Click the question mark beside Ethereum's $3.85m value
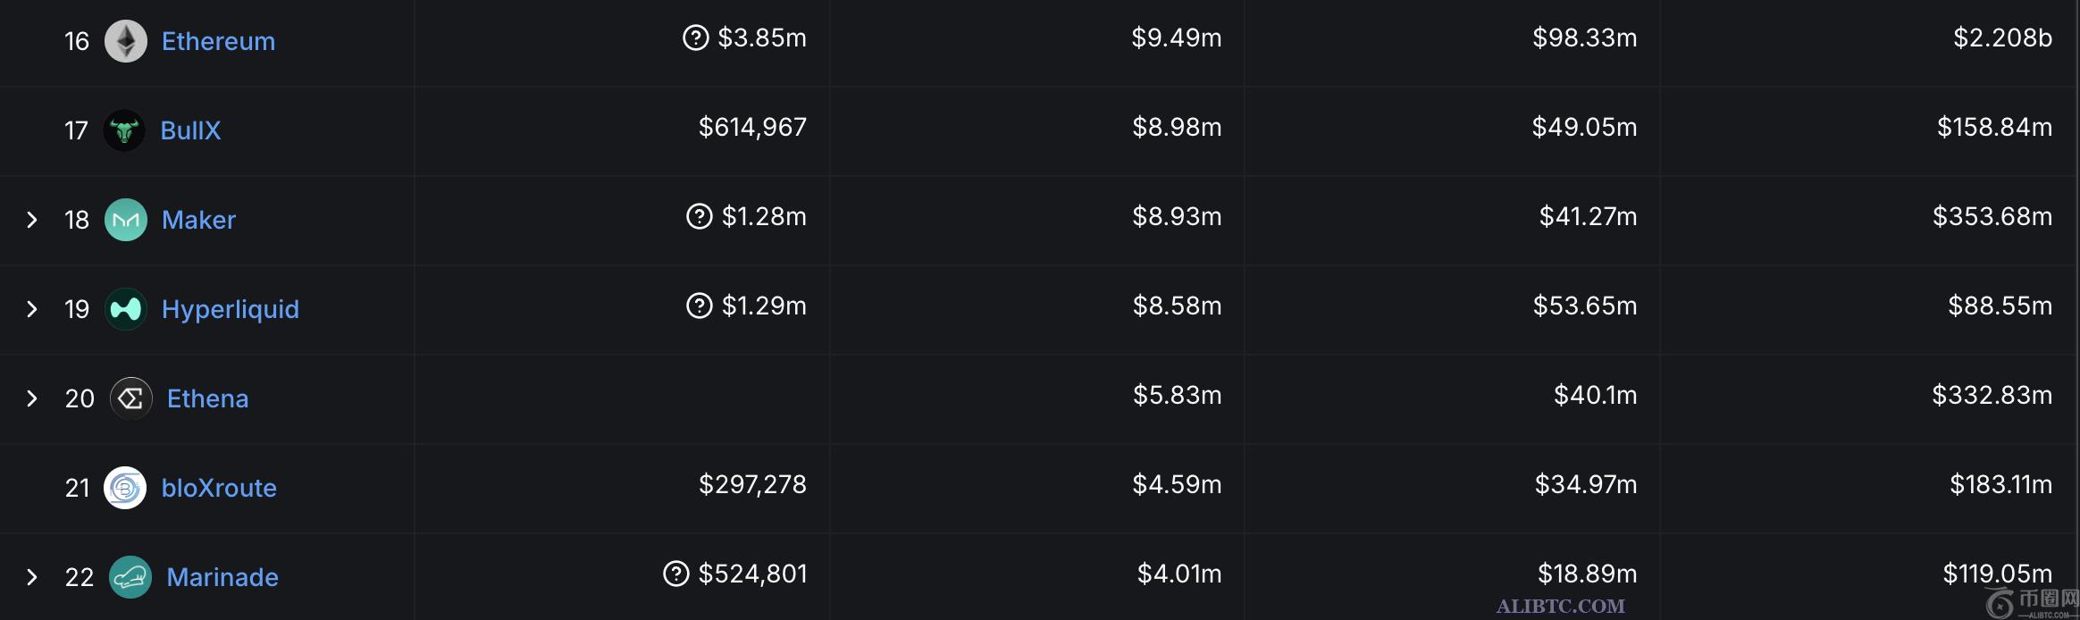The width and height of the screenshot is (2080, 620). 696,38
